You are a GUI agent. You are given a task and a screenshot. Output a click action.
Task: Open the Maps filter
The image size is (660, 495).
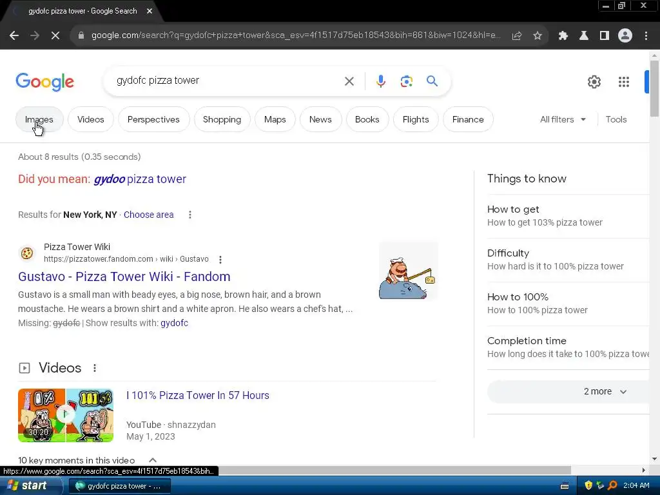click(275, 119)
